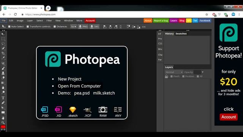The width and height of the screenshot is (243, 137).
Task: Select the Path Select tool
Action: click(x=3, y=107)
